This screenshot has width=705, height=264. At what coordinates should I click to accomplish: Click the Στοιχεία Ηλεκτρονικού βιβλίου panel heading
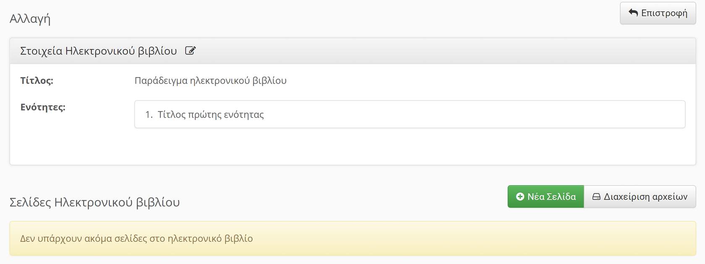(98, 51)
